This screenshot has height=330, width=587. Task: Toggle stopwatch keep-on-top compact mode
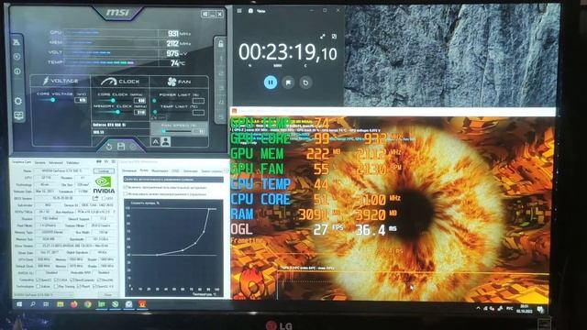[334, 37]
